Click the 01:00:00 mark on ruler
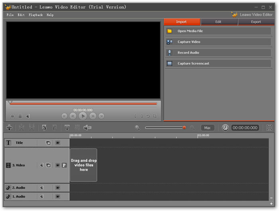The width and height of the screenshot is (279, 211). (x=203, y=135)
